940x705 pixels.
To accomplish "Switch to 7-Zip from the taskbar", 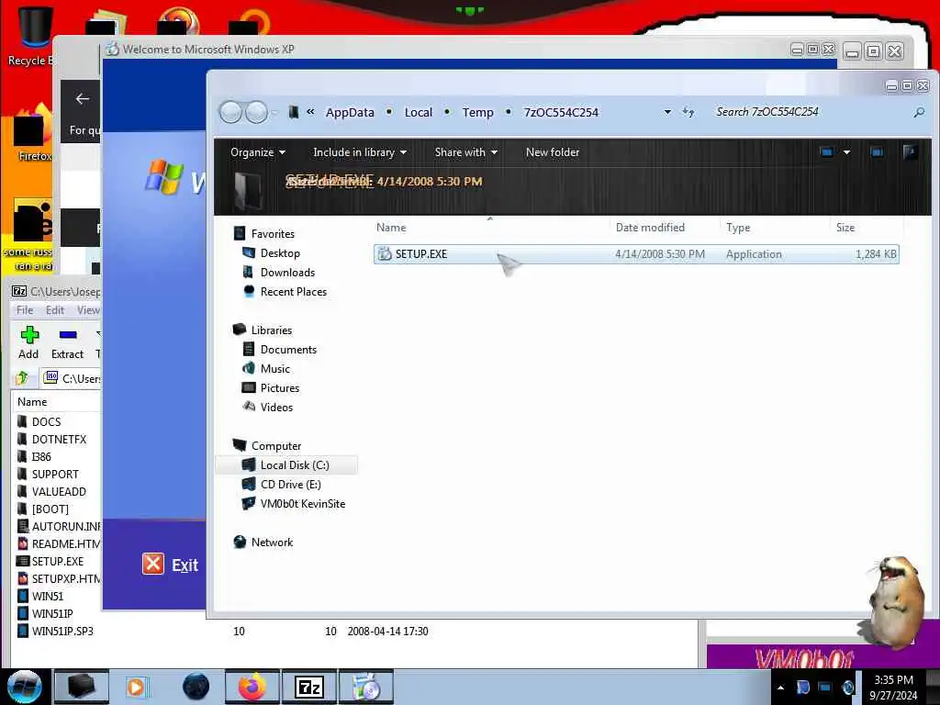I will click(x=309, y=687).
